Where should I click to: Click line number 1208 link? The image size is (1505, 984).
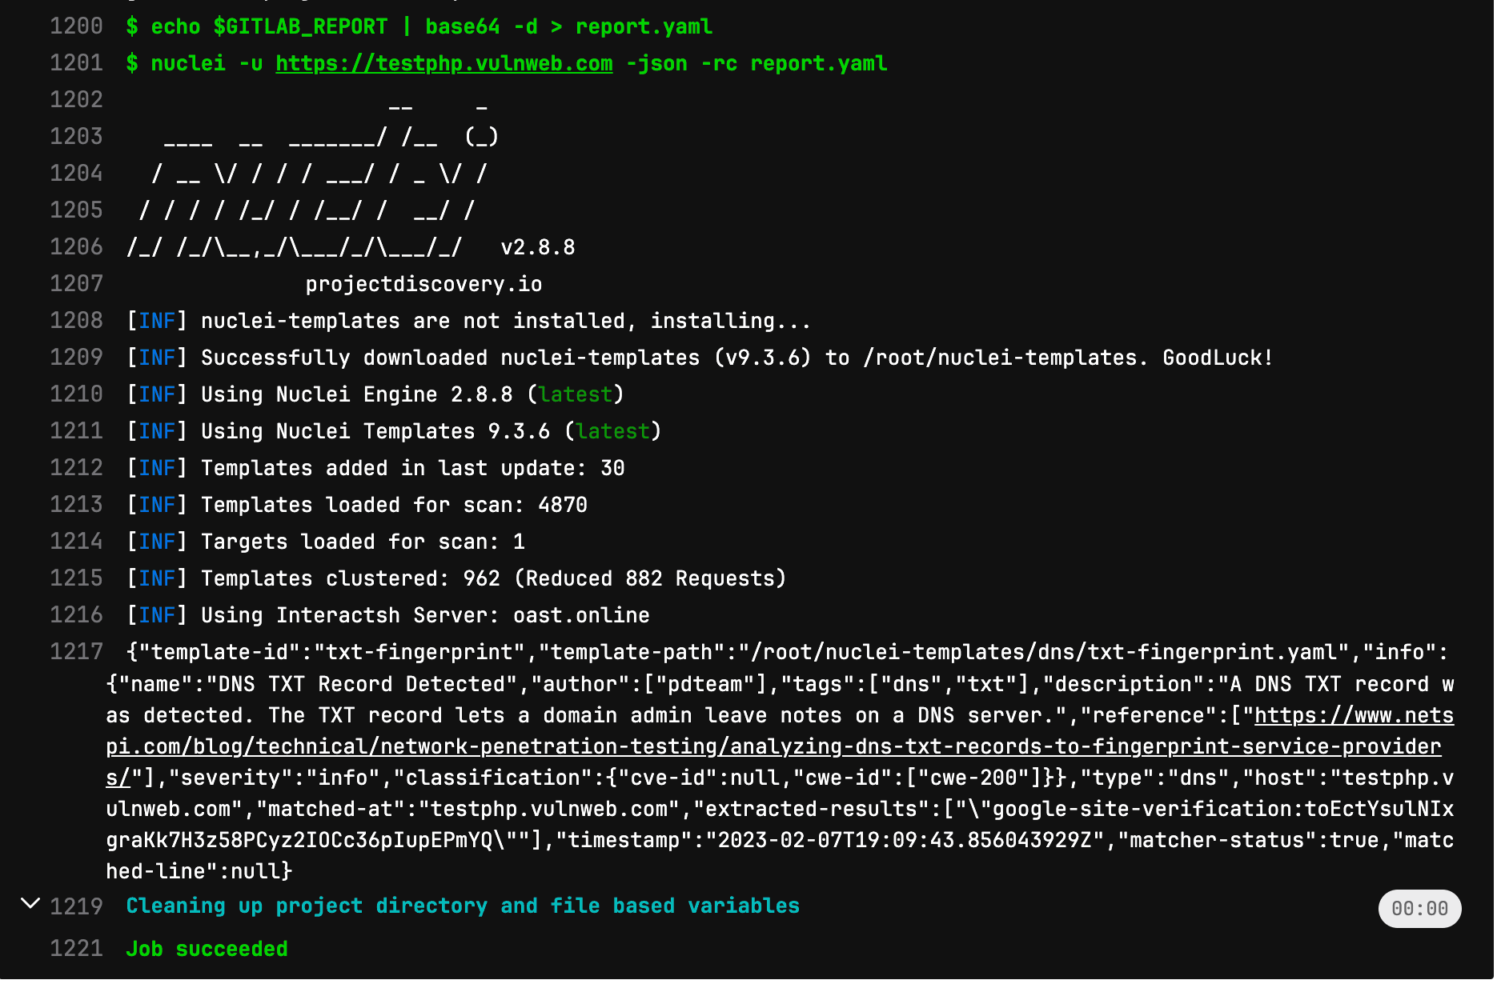coord(76,321)
